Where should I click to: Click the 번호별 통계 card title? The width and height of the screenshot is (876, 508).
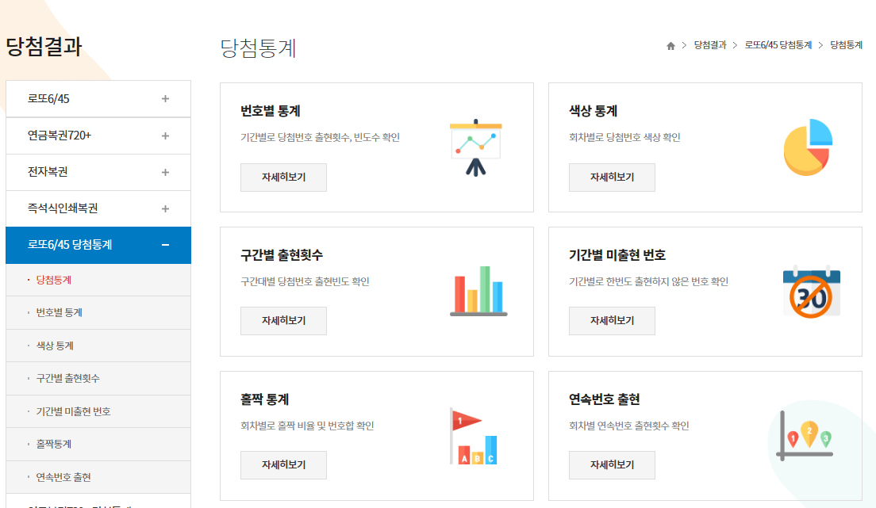tap(271, 111)
